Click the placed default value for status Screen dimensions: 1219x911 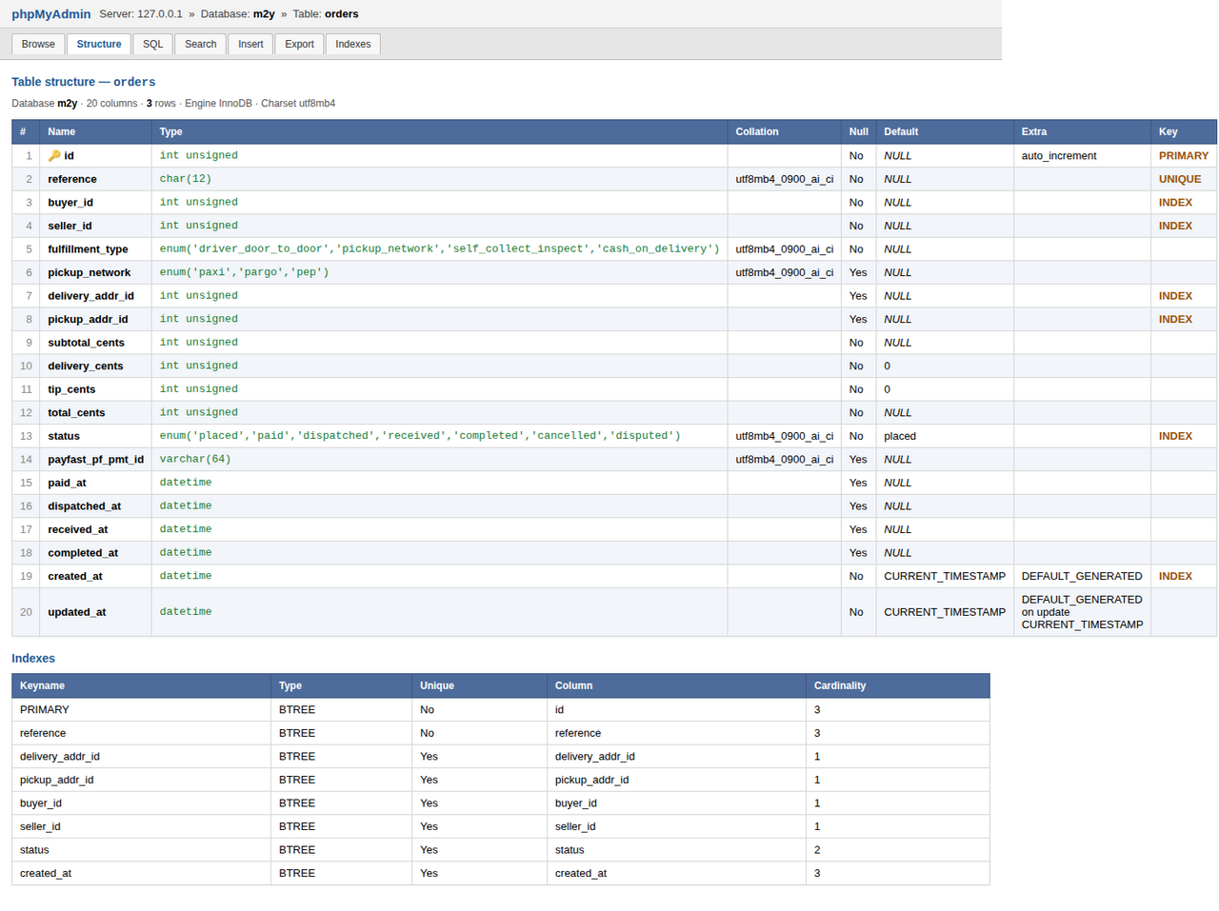point(900,436)
